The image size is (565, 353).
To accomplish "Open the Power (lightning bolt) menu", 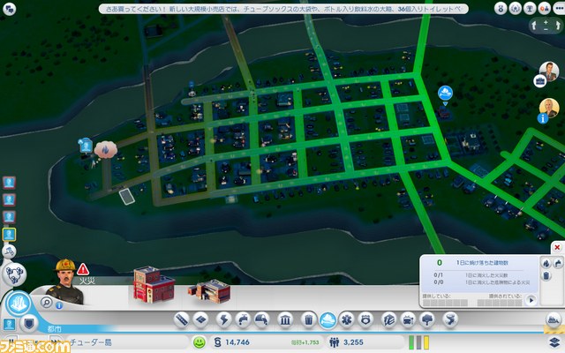I will (x=223, y=319).
